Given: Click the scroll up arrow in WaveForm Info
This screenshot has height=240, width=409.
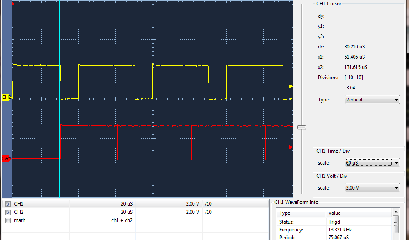Looking at the screenshot, I should coord(396,212).
